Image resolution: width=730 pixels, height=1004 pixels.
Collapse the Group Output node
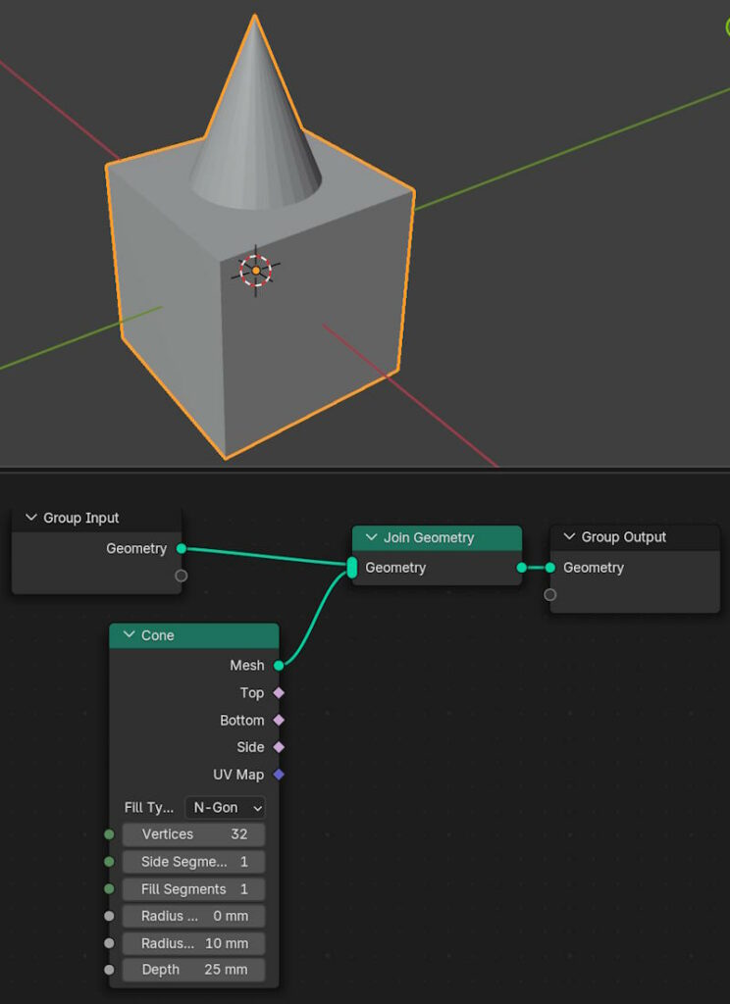click(x=569, y=537)
